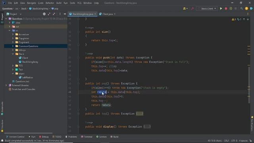This screenshot has width=254, height=143.
Task: Hide the Project tool window
Action: (65, 14)
